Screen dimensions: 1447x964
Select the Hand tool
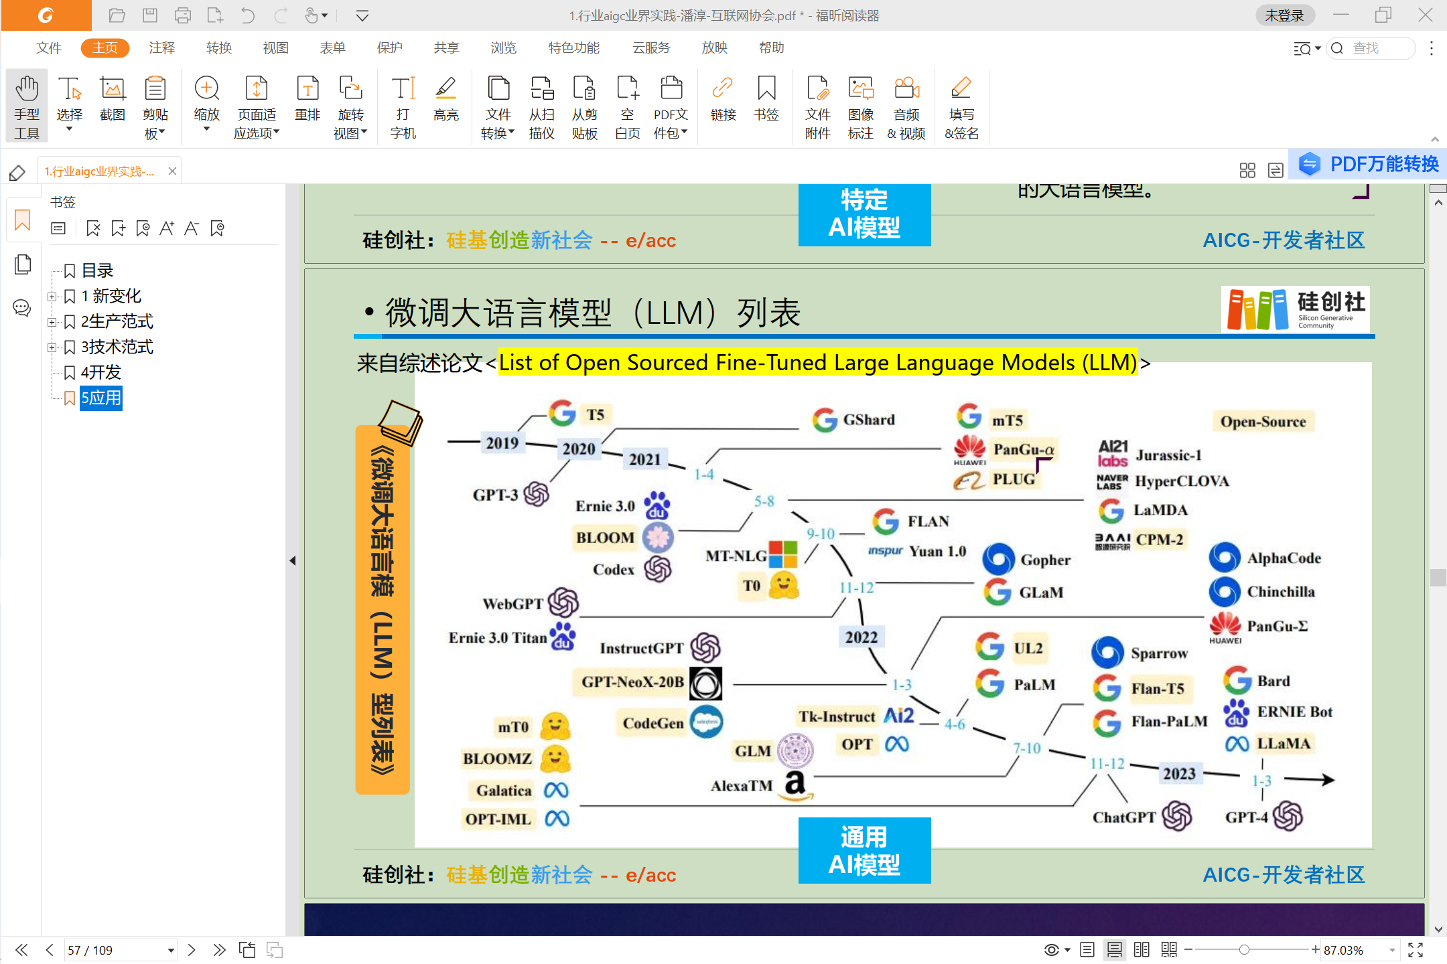tap(27, 106)
